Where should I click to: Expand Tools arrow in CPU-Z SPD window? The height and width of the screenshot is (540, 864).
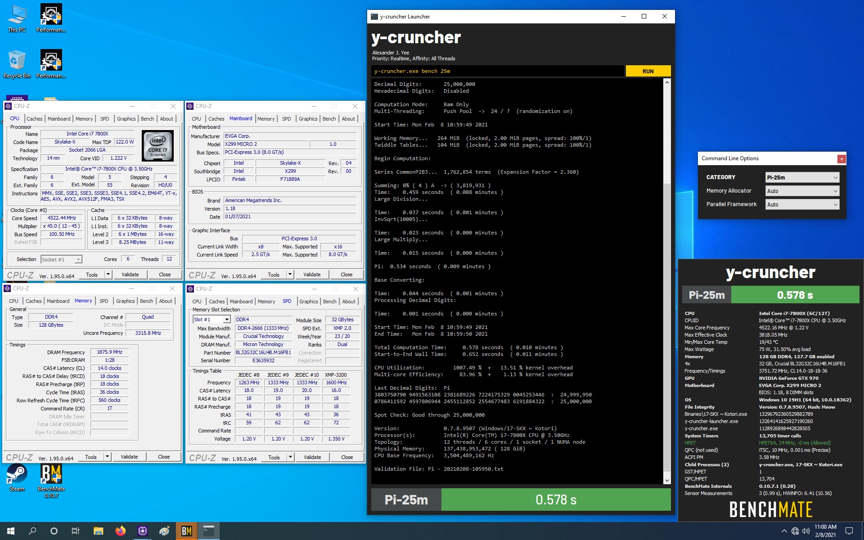(290, 457)
